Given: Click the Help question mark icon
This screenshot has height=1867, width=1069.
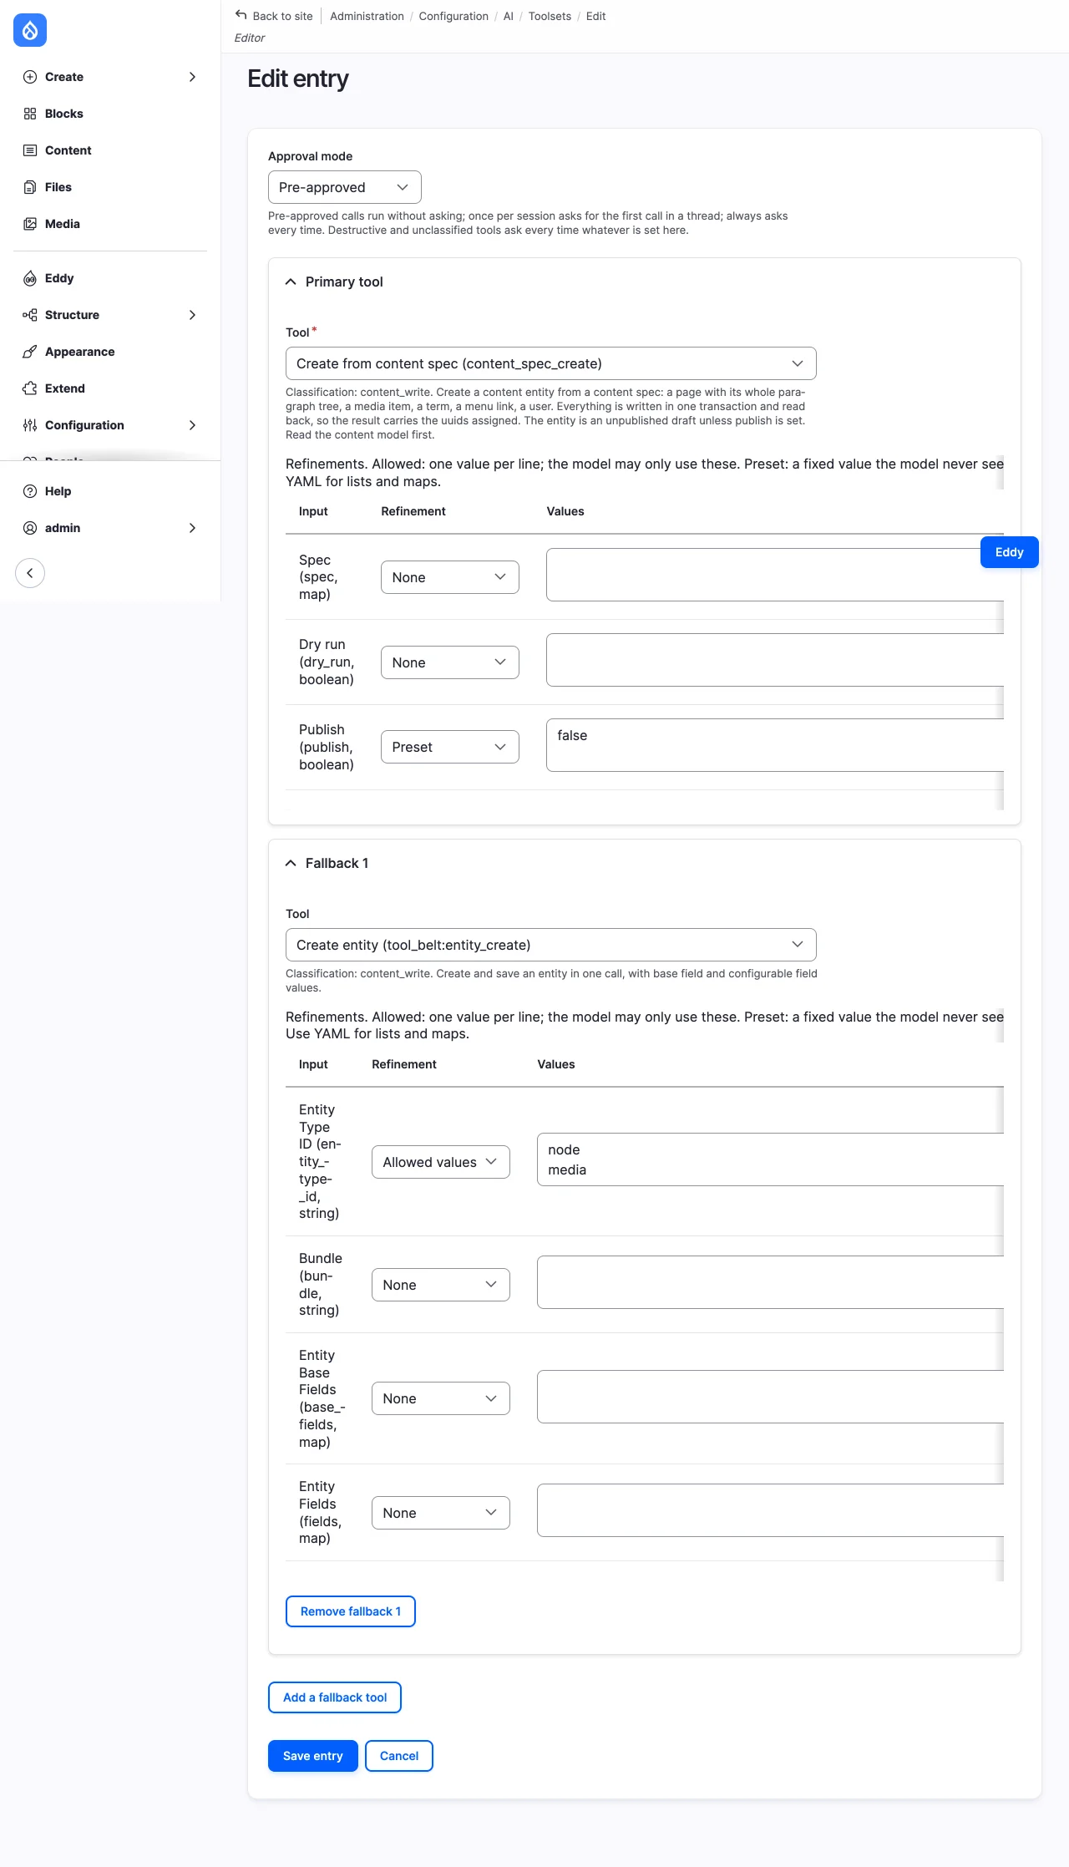Looking at the screenshot, I should pos(30,491).
